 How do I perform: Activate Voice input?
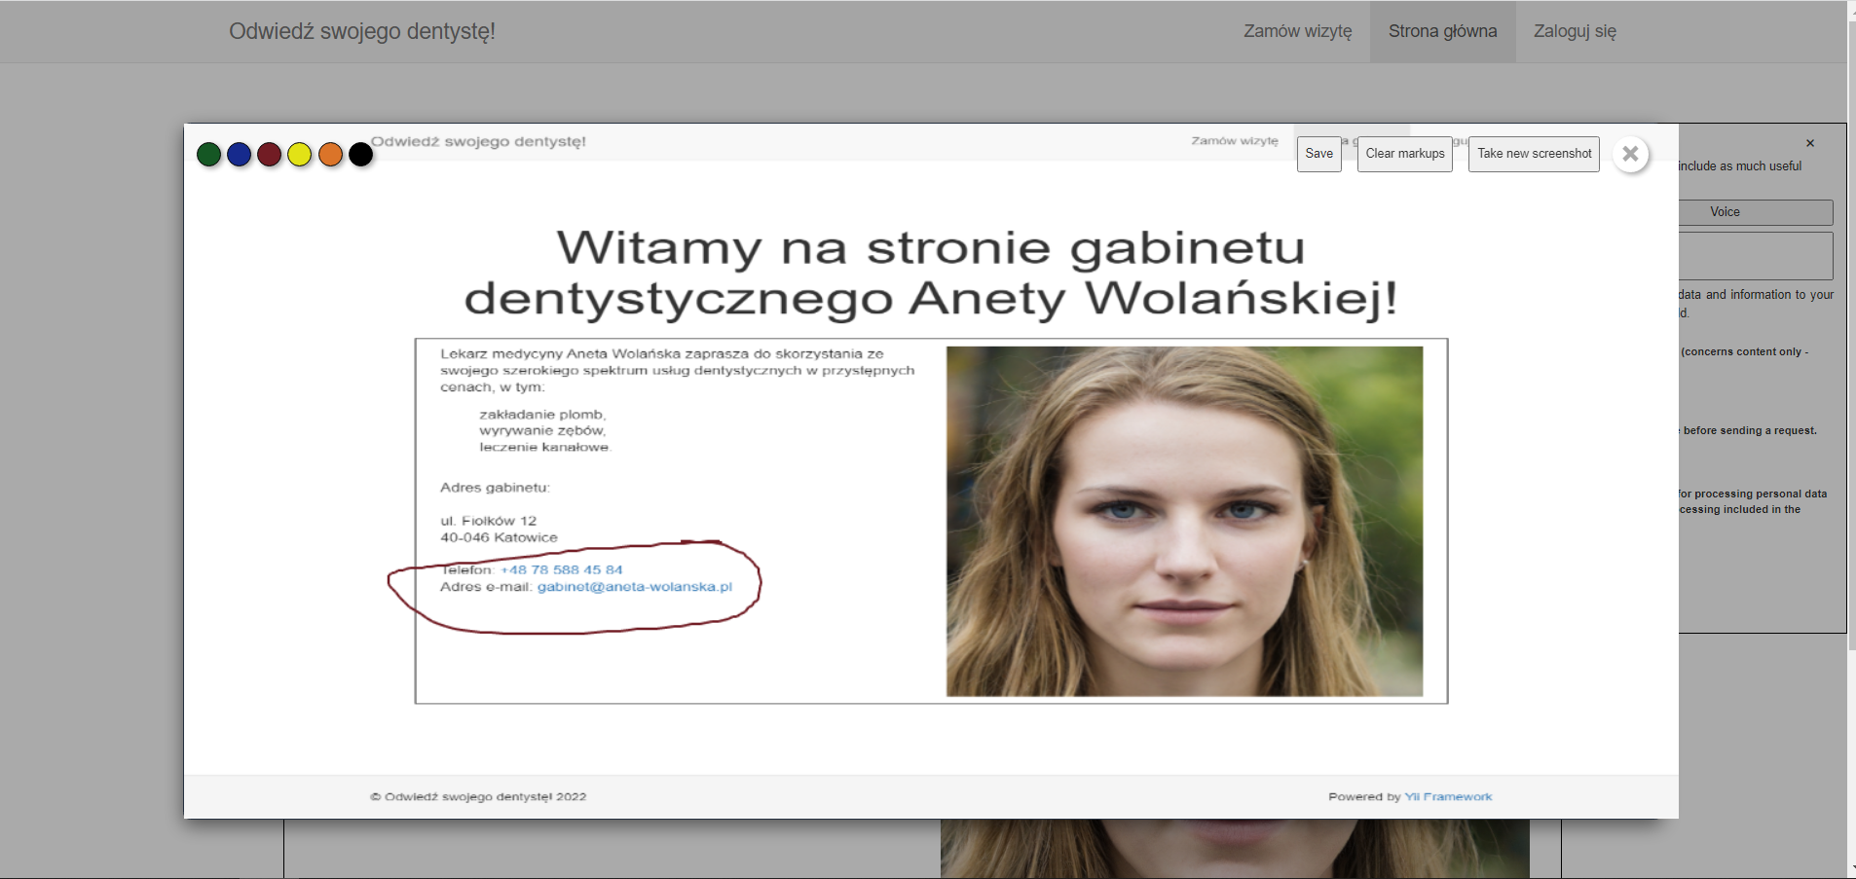[1725, 211]
